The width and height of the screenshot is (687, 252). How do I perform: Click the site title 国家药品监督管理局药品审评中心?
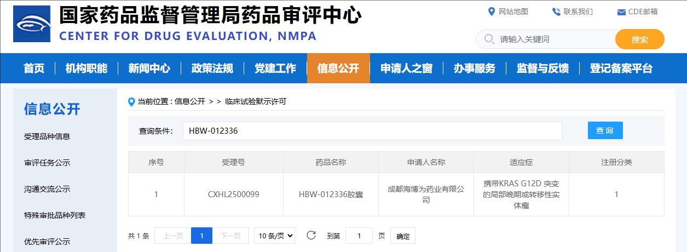(210, 15)
